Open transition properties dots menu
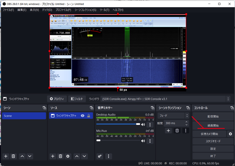The width and height of the screenshot is (235, 166). coord(186,131)
